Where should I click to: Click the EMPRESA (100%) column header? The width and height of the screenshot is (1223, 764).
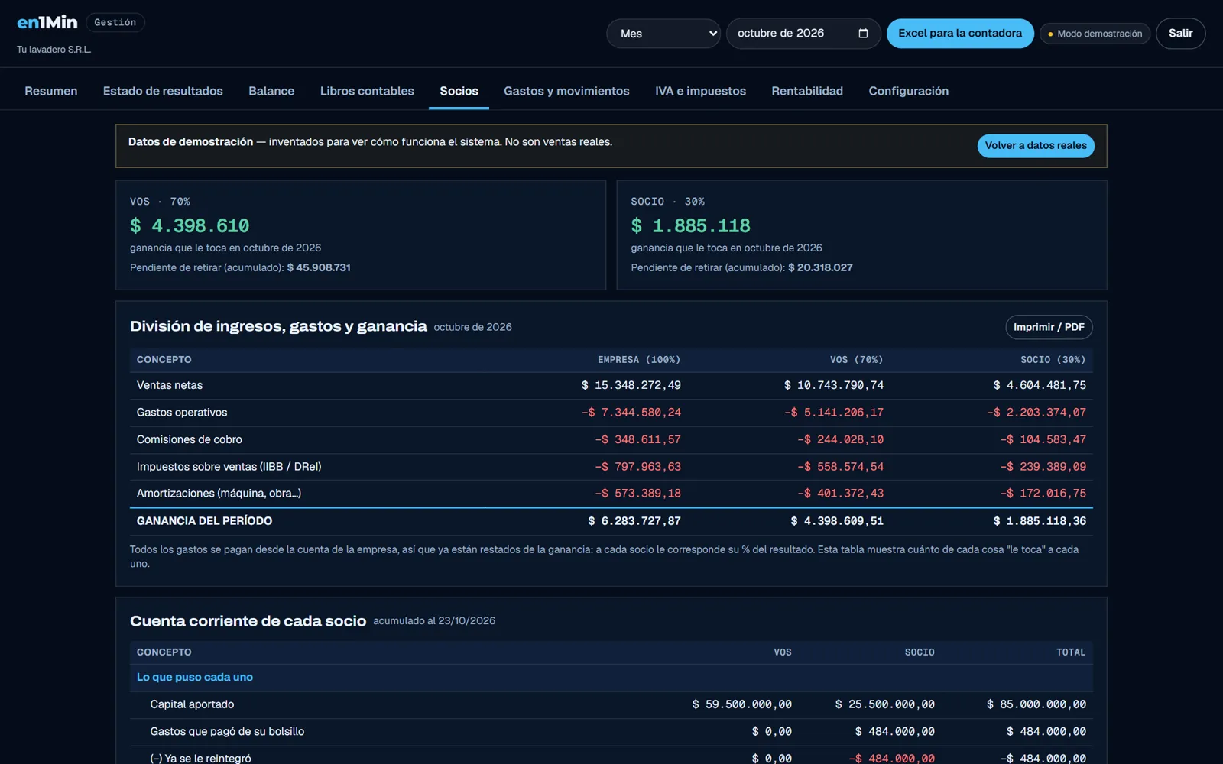[x=639, y=360]
